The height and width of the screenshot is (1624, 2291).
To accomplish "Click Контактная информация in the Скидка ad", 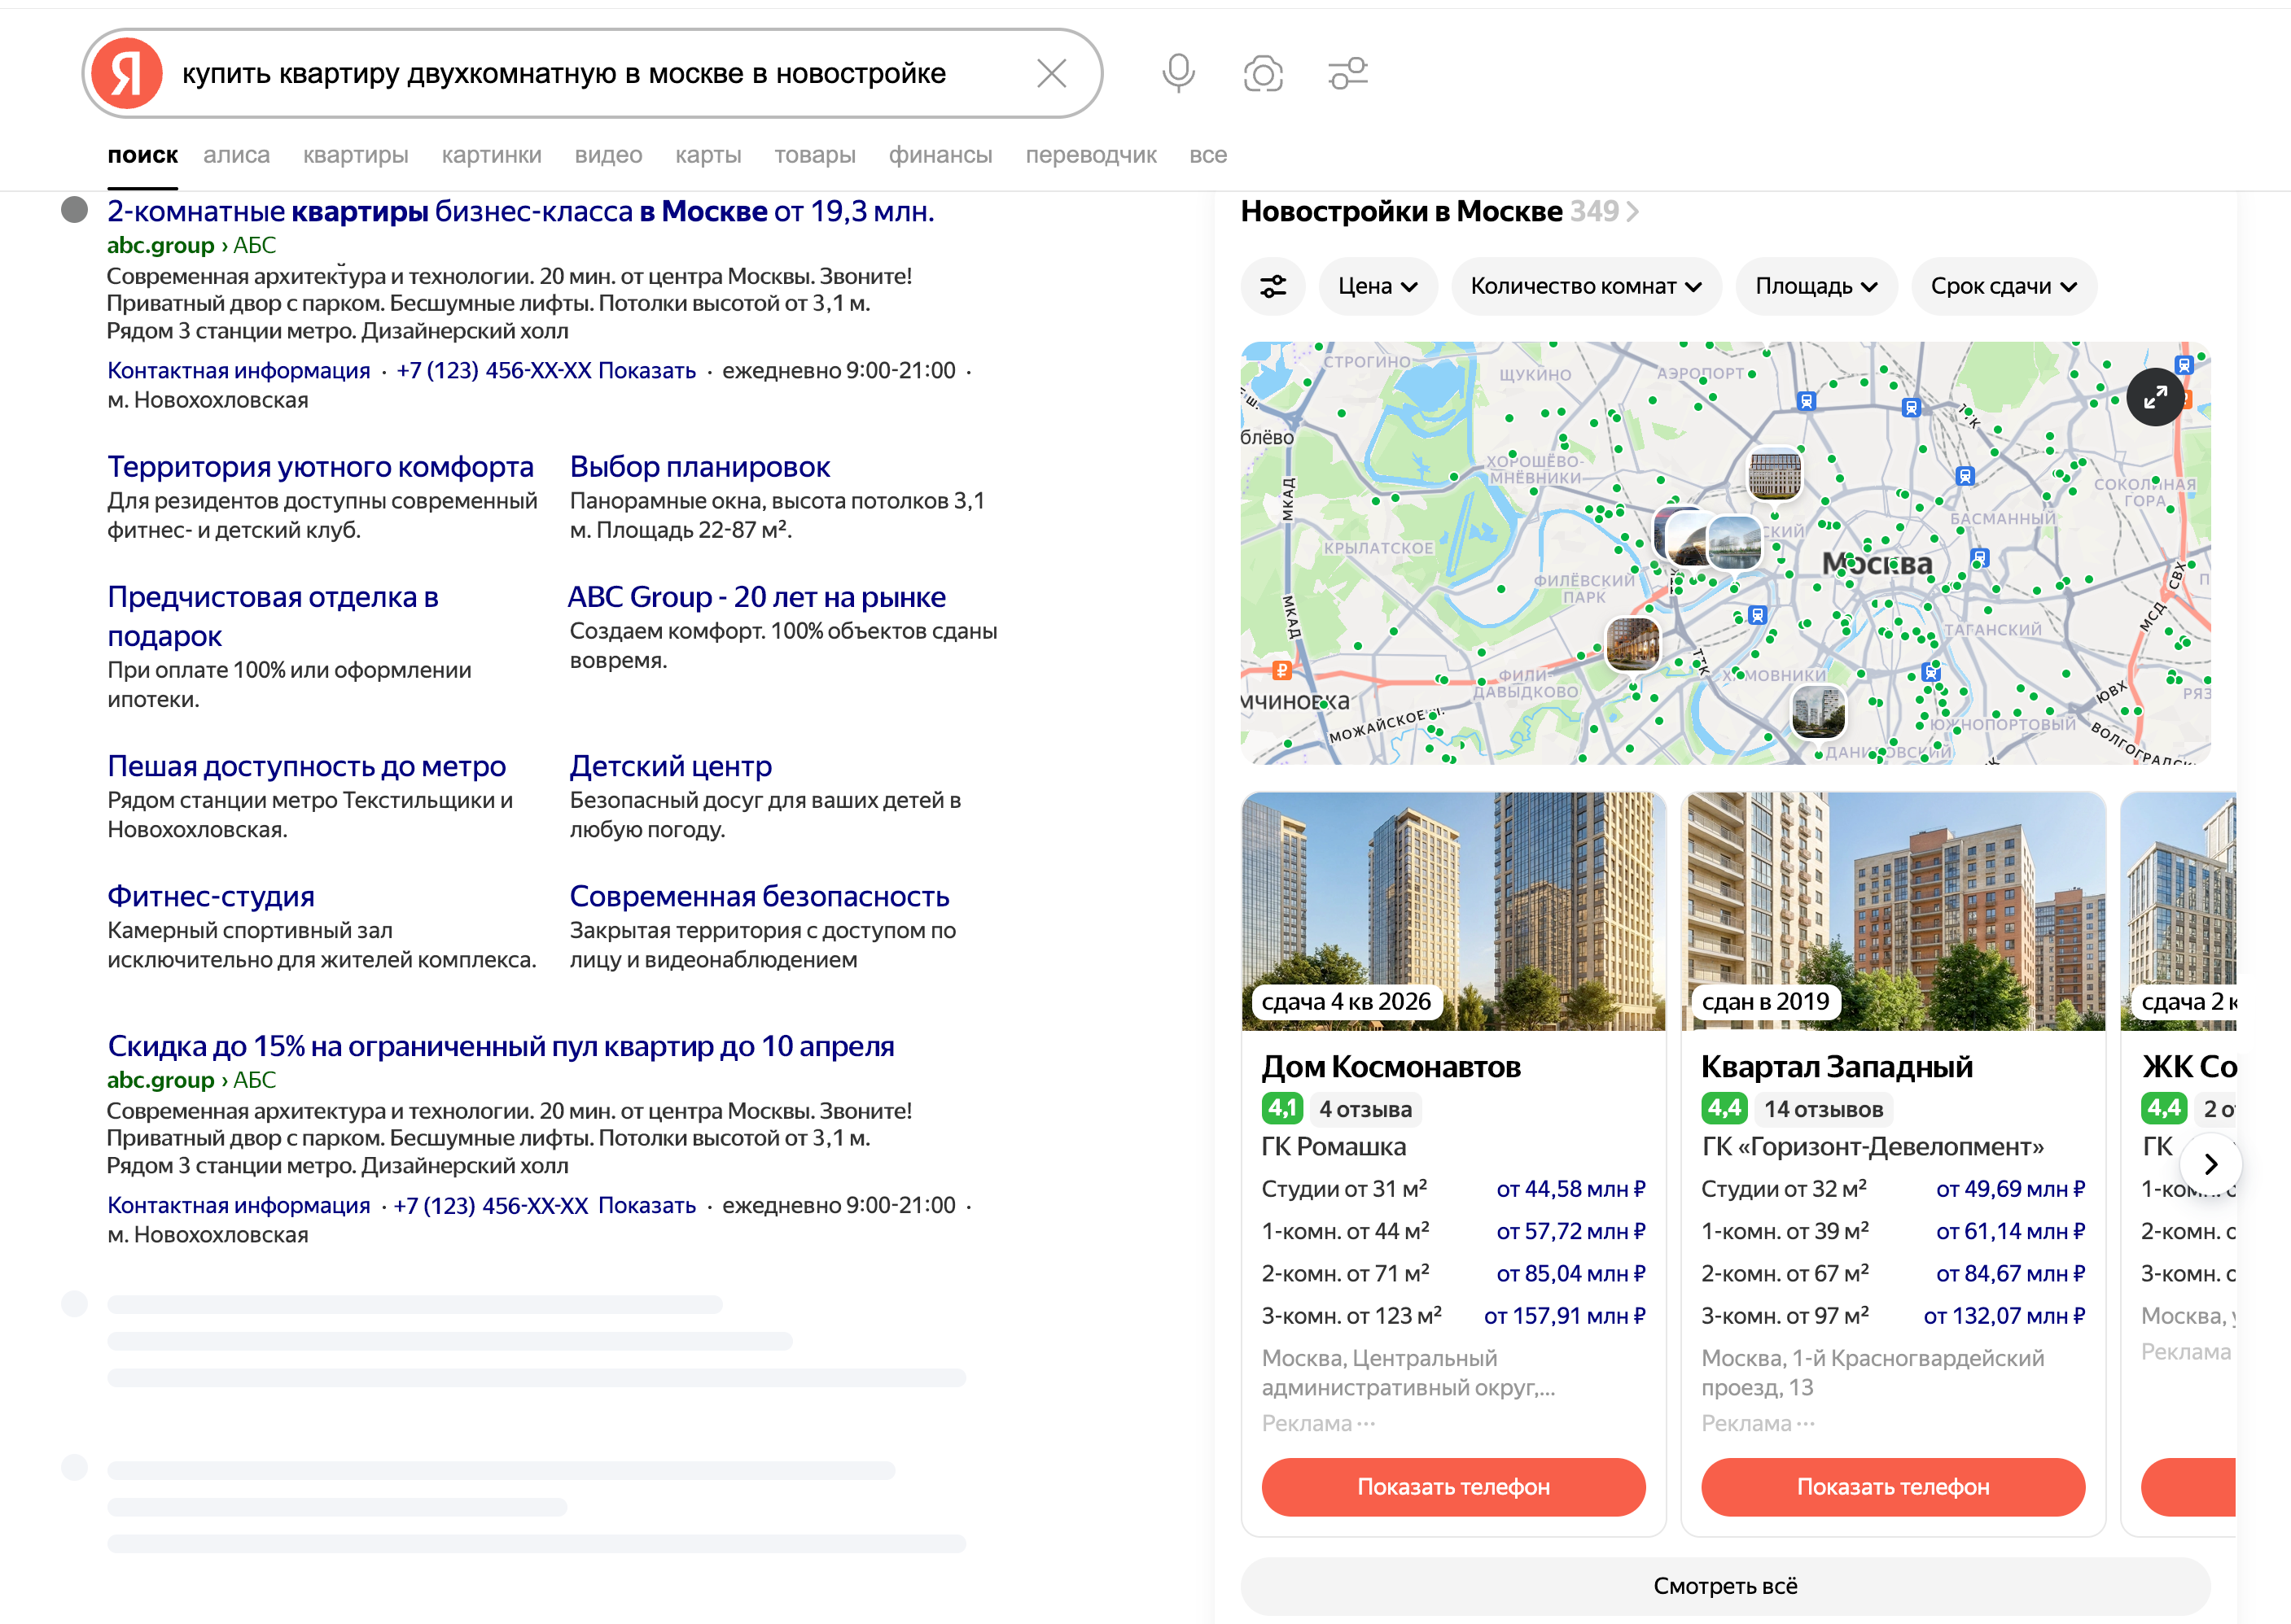I will pyautogui.click(x=238, y=1206).
